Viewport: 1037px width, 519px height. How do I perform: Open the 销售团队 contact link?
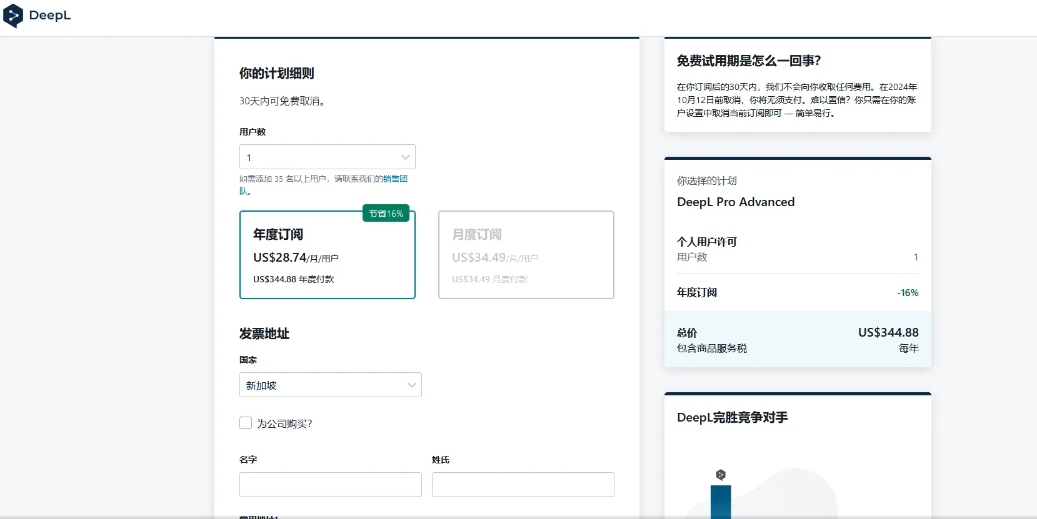click(x=395, y=179)
